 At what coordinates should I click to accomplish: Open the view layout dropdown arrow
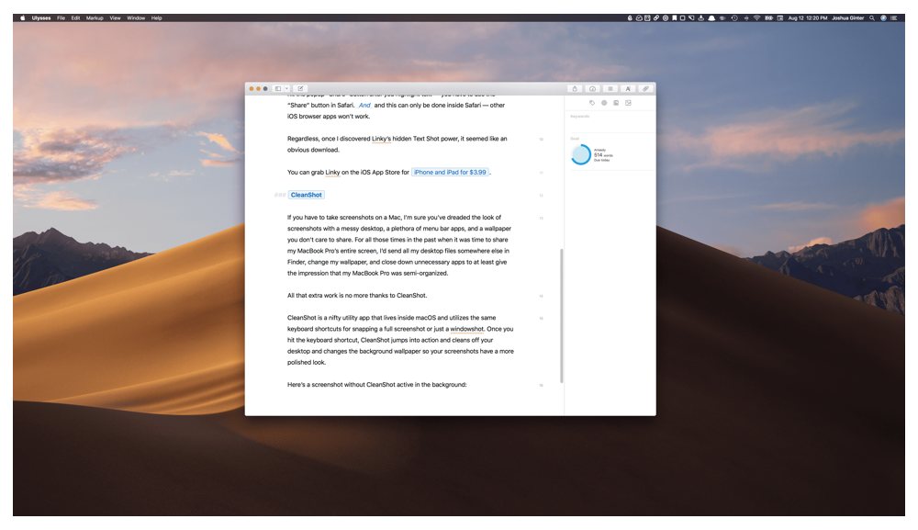pyautogui.click(x=286, y=88)
